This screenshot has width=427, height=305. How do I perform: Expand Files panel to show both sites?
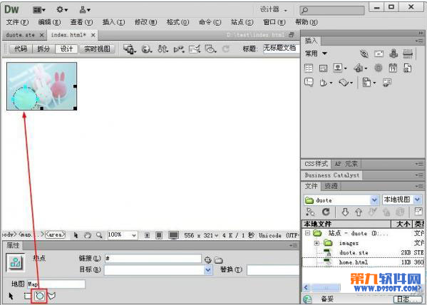click(418, 212)
